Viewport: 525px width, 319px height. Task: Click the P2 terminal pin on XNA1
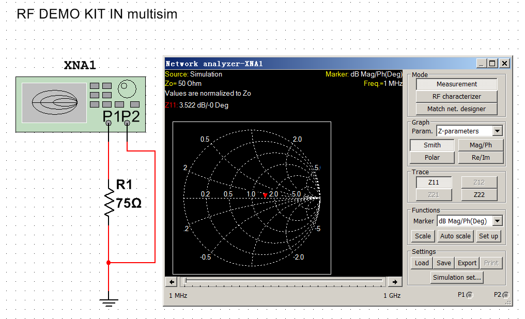point(127,124)
